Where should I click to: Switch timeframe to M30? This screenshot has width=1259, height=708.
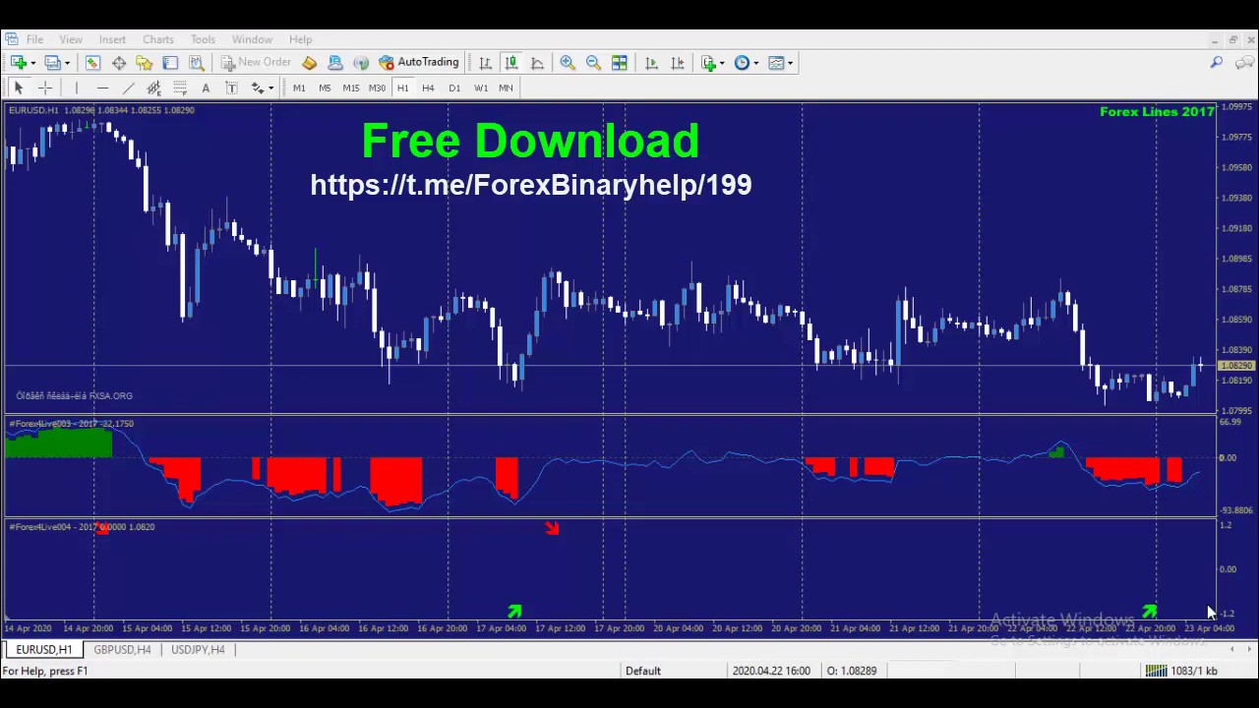point(377,88)
